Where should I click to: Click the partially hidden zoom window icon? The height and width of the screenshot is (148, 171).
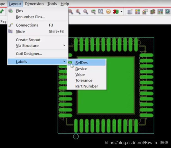click(x=71, y=11)
